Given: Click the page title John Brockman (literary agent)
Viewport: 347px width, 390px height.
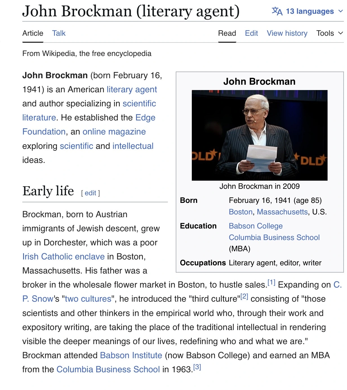Looking at the screenshot, I should (131, 11).
